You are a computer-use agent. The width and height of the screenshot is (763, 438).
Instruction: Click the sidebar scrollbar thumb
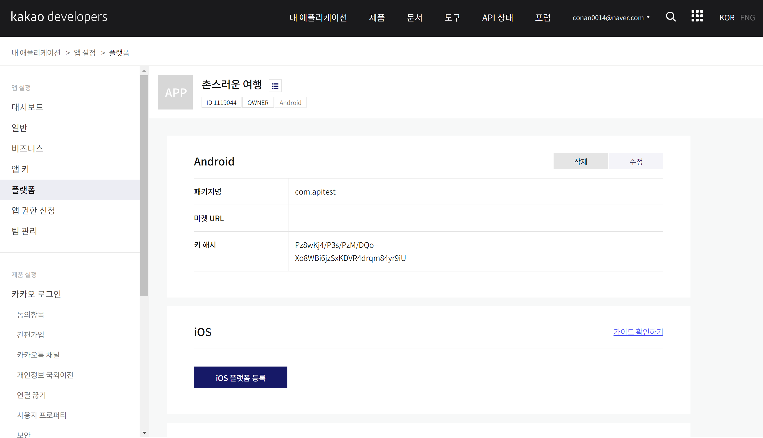(x=144, y=185)
